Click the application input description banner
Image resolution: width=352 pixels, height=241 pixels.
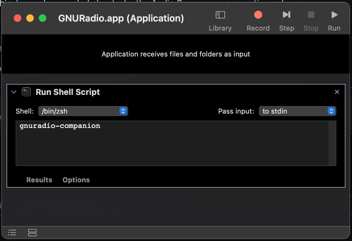176,54
